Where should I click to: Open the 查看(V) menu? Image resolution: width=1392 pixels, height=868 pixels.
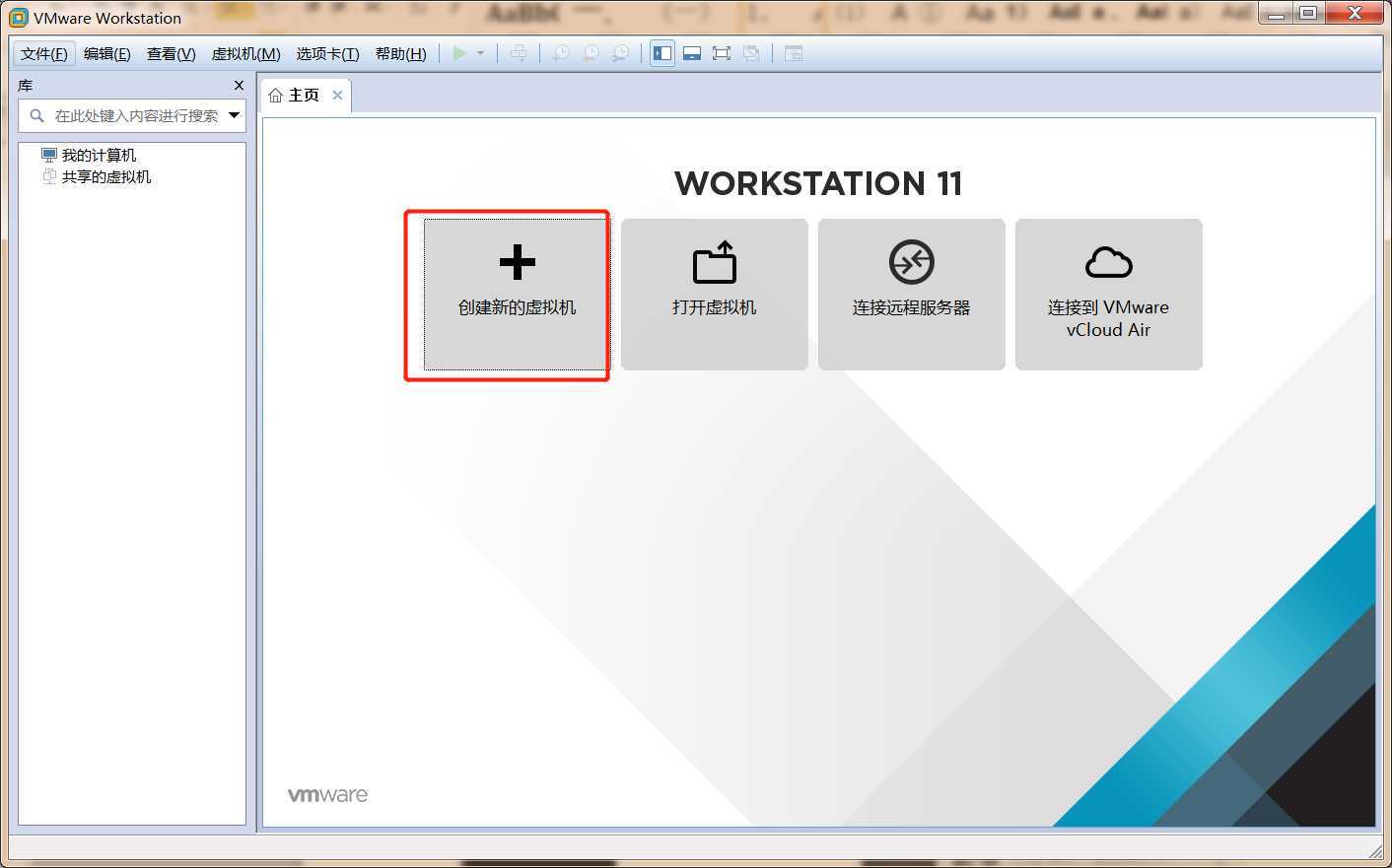pos(172,53)
